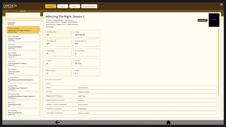
Task: Click the Casting 8 stat card
Action: pos(58,62)
